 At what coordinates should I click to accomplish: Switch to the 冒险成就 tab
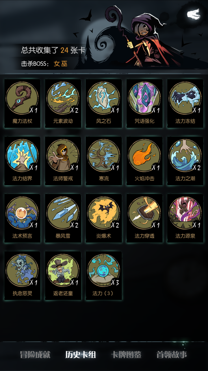click(x=35, y=354)
